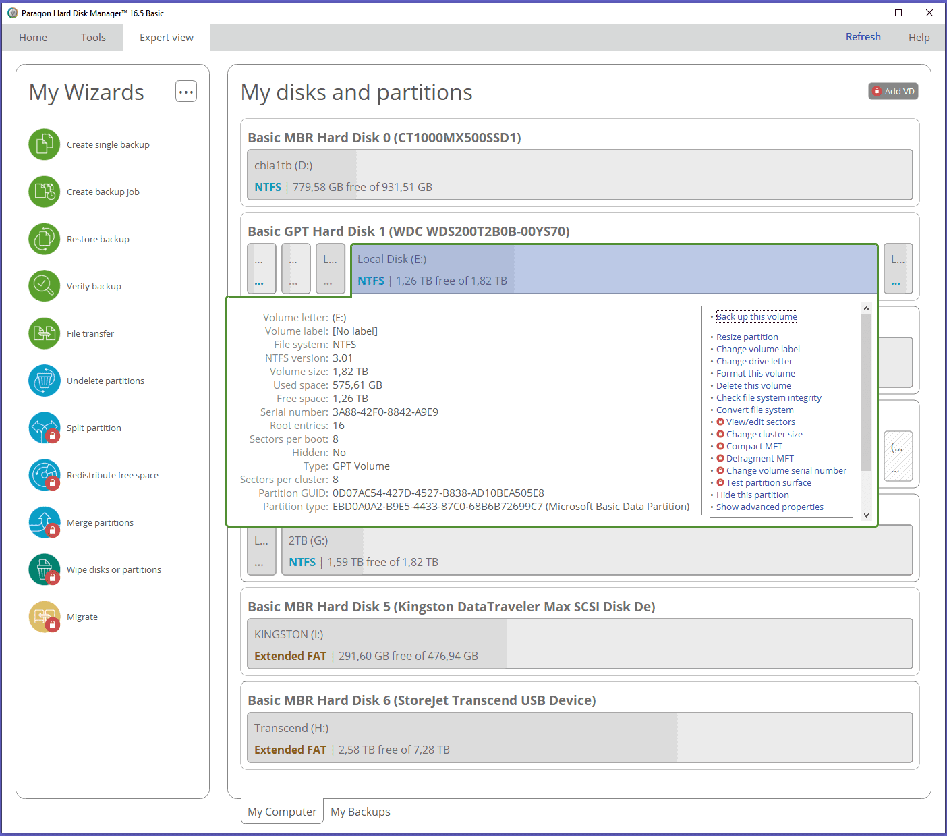Click the Partition GUID value
The image size is (947, 836).
click(438, 493)
